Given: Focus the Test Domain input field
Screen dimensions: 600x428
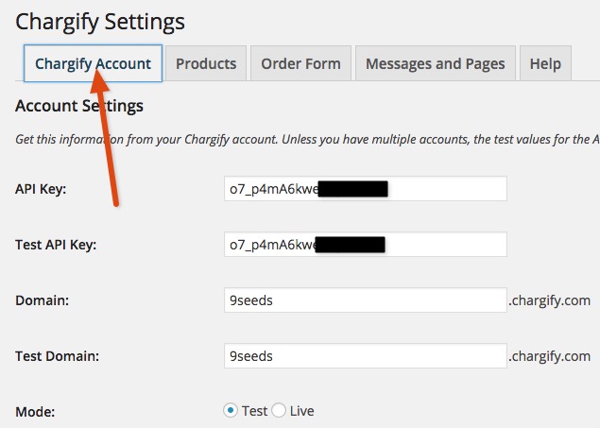Looking at the screenshot, I should 366,356.
